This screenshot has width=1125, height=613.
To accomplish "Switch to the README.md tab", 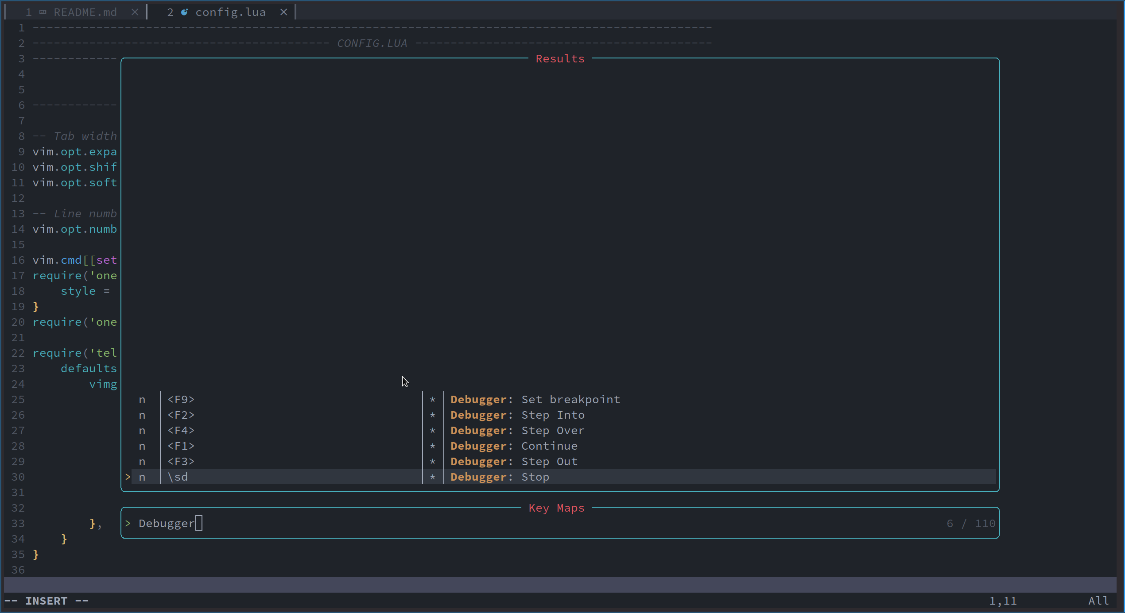I will pyautogui.click(x=85, y=12).
